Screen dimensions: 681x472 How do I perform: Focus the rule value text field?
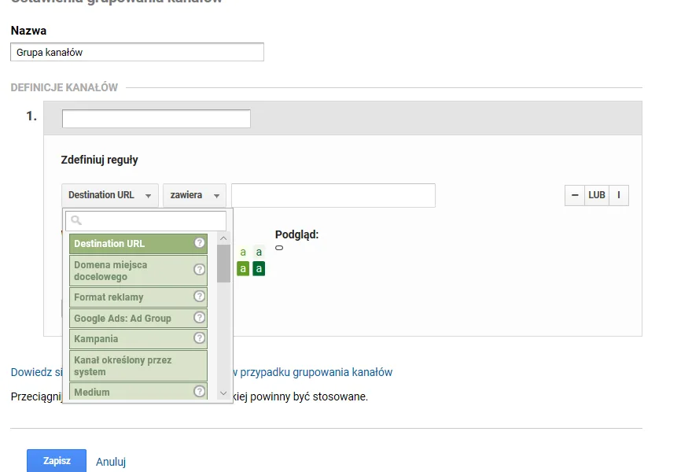coord(333,195)
